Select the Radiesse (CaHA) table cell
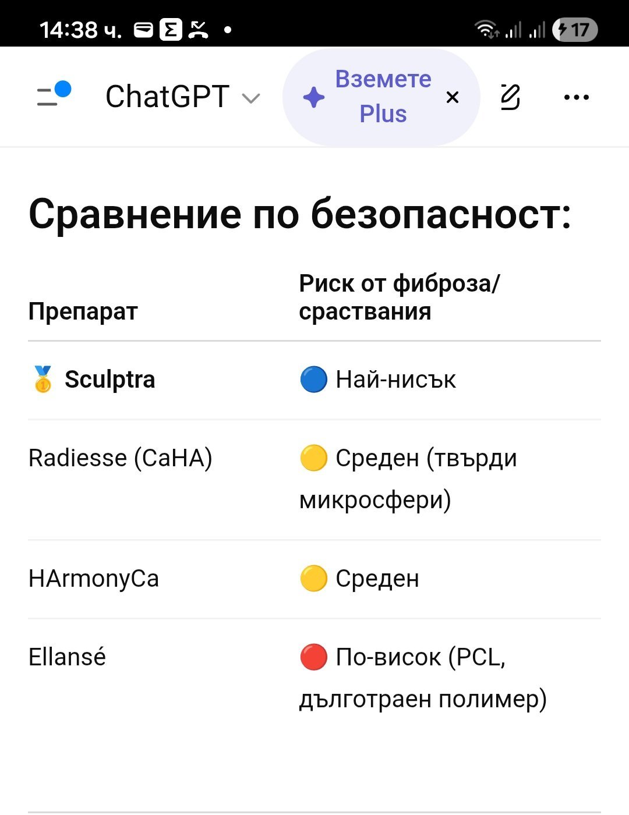 120,458
